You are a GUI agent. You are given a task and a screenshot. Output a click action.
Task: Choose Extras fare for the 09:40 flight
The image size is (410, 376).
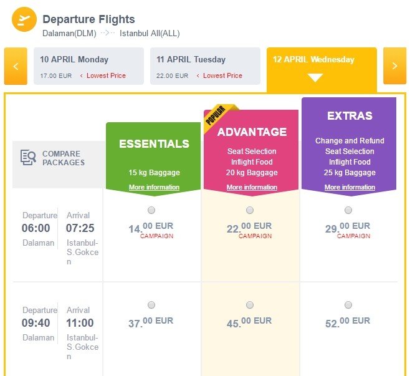348,305
